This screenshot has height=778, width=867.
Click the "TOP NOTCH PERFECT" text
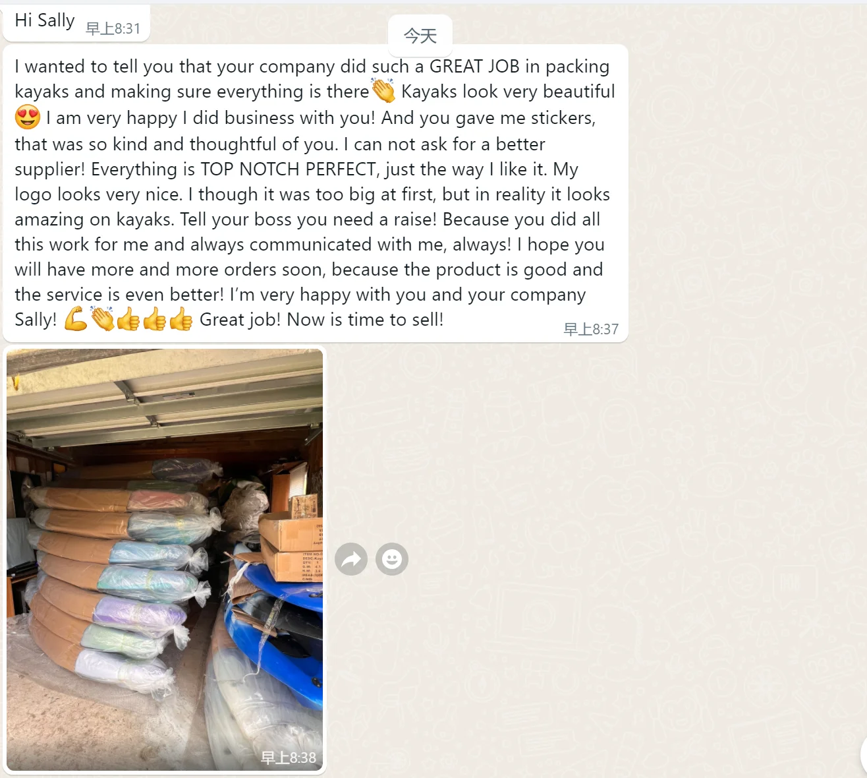click(x=288, y=169)
